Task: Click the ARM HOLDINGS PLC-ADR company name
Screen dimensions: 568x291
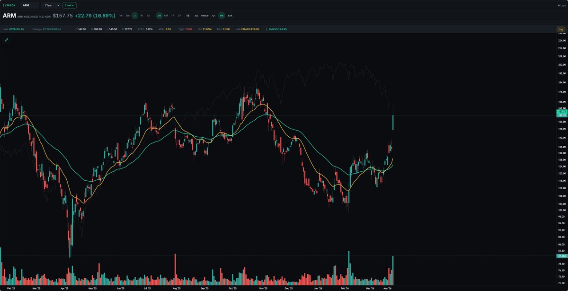Action: click(x=33, y=16)
